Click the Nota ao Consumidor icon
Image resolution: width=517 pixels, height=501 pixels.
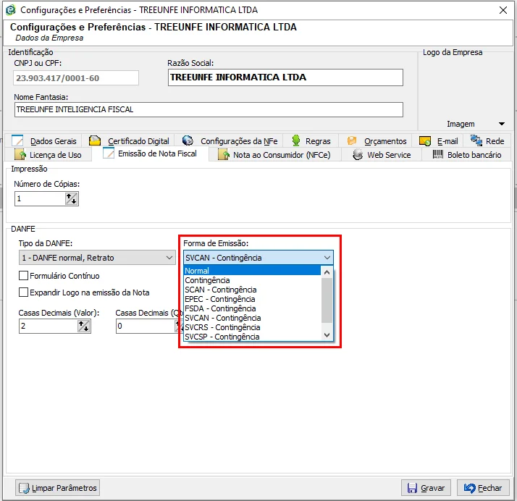point(224,155)
